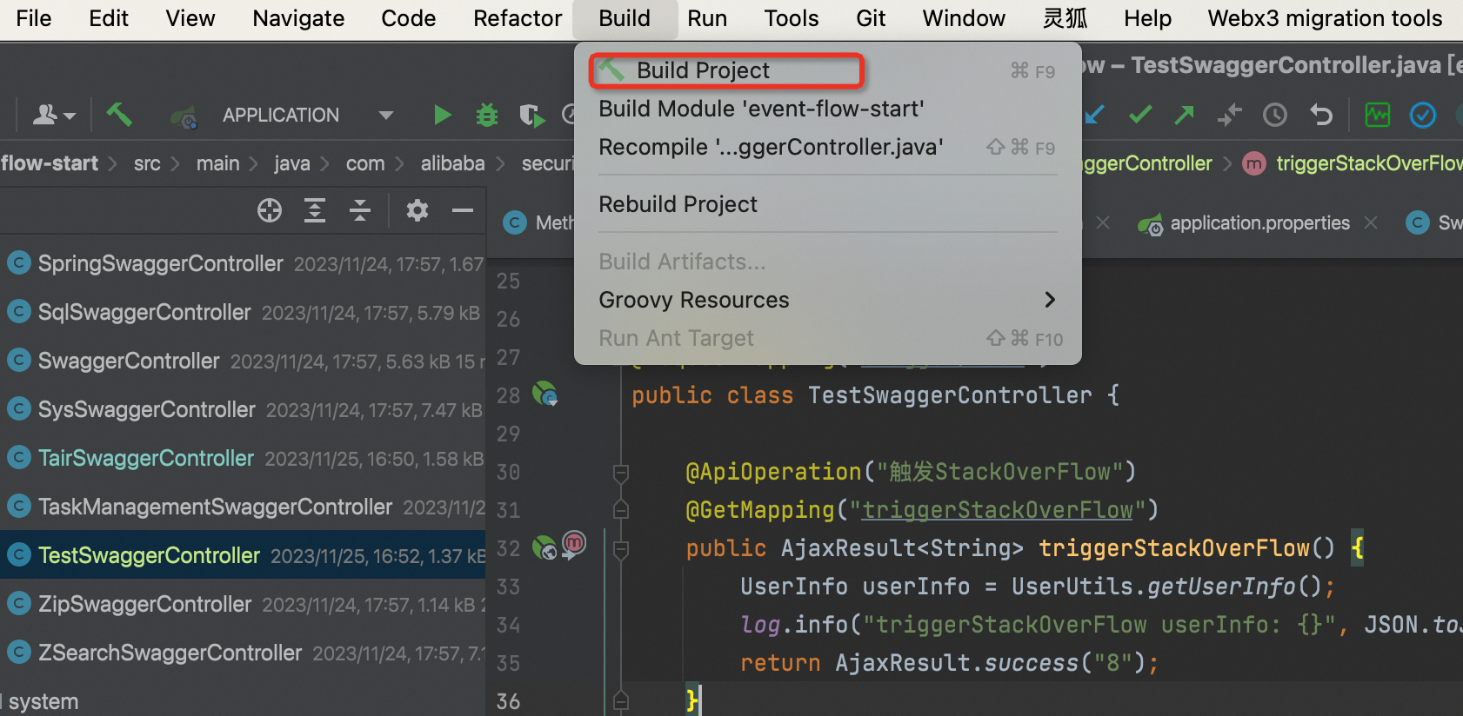Collapse code fold marker on line 30
The image size is (1463, 716).
point(621,473)
